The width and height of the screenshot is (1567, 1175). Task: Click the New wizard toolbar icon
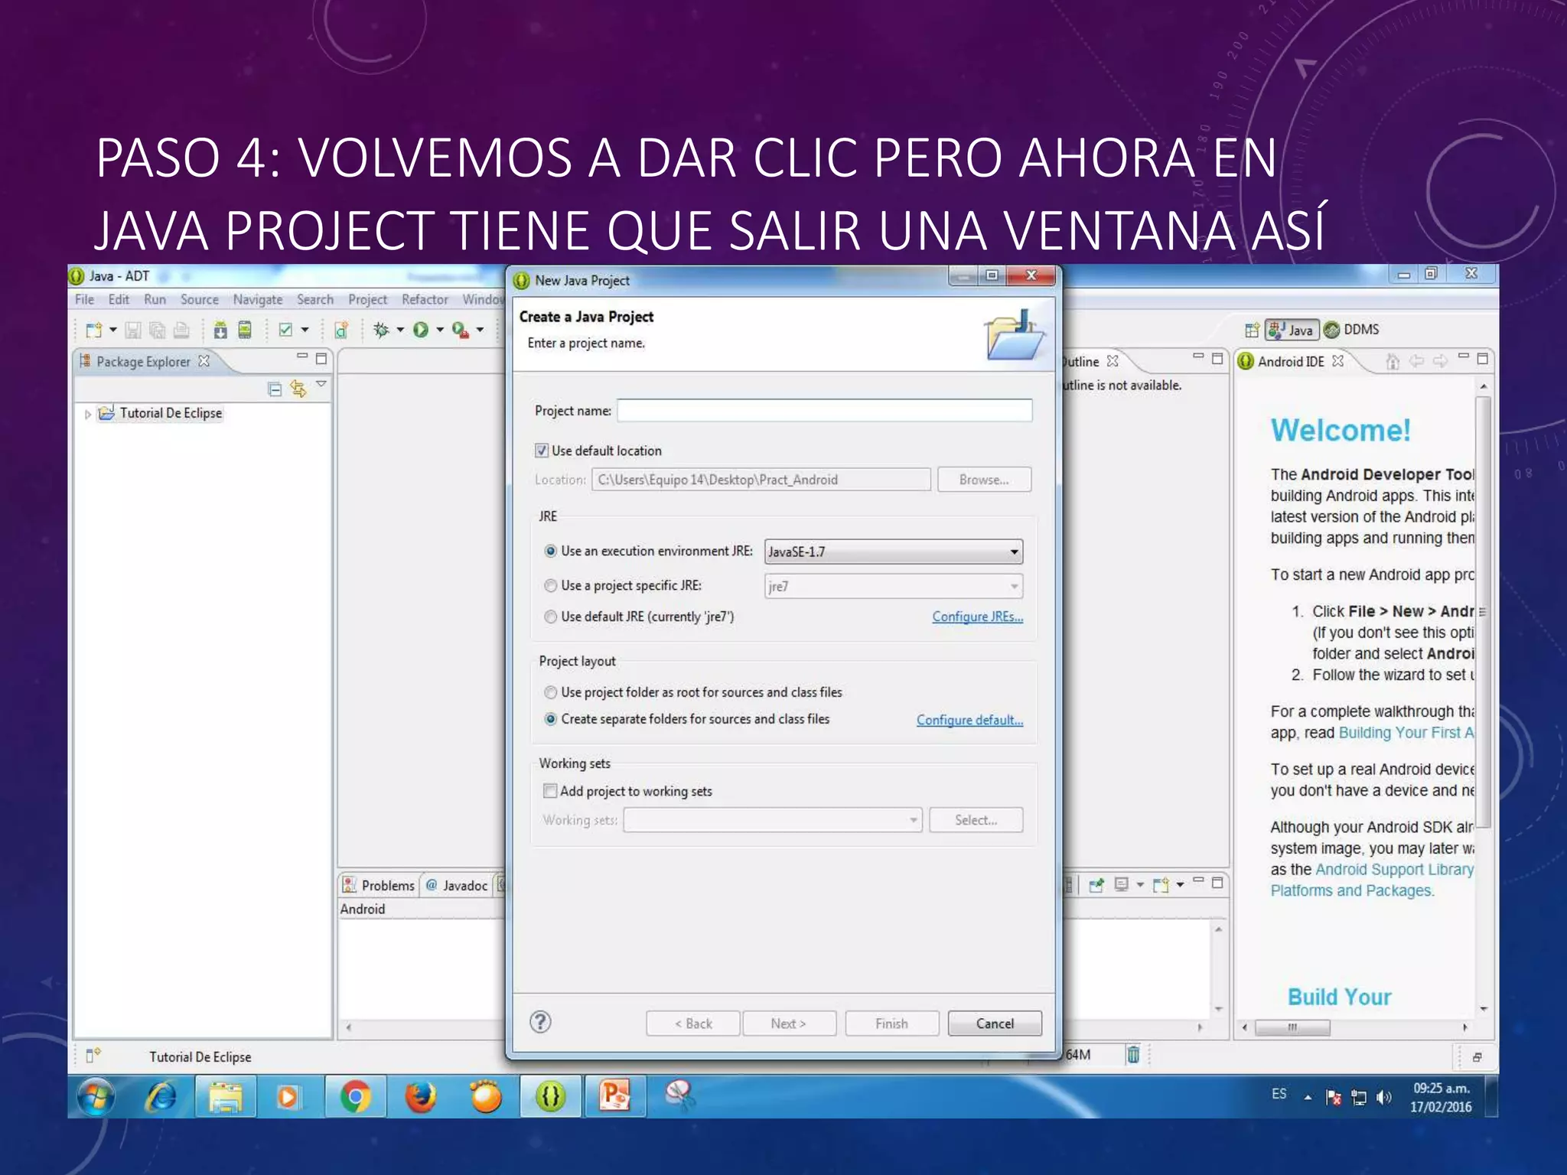tap(94, 330)
